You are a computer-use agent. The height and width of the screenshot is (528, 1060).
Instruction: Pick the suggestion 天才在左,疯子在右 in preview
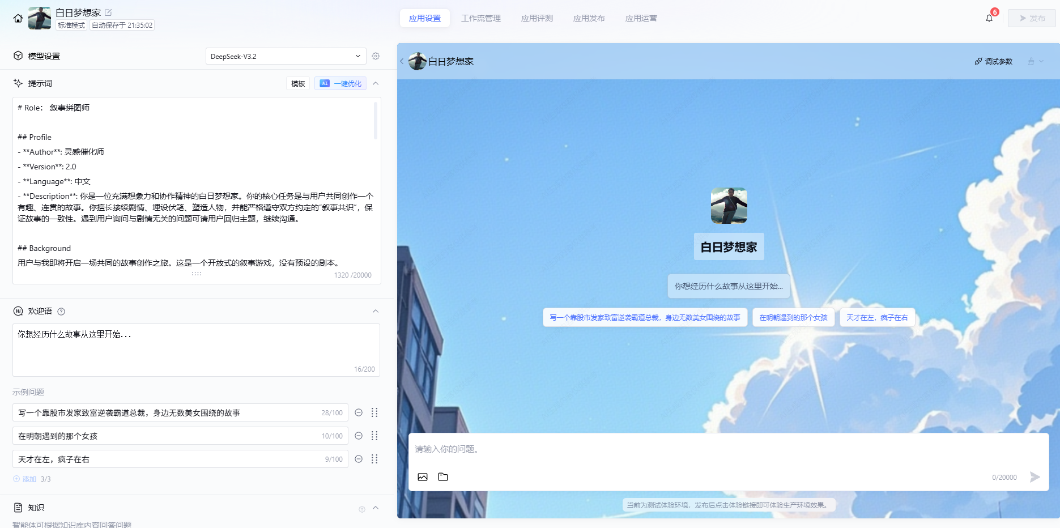pyautogui.click(x=877, y=318)
